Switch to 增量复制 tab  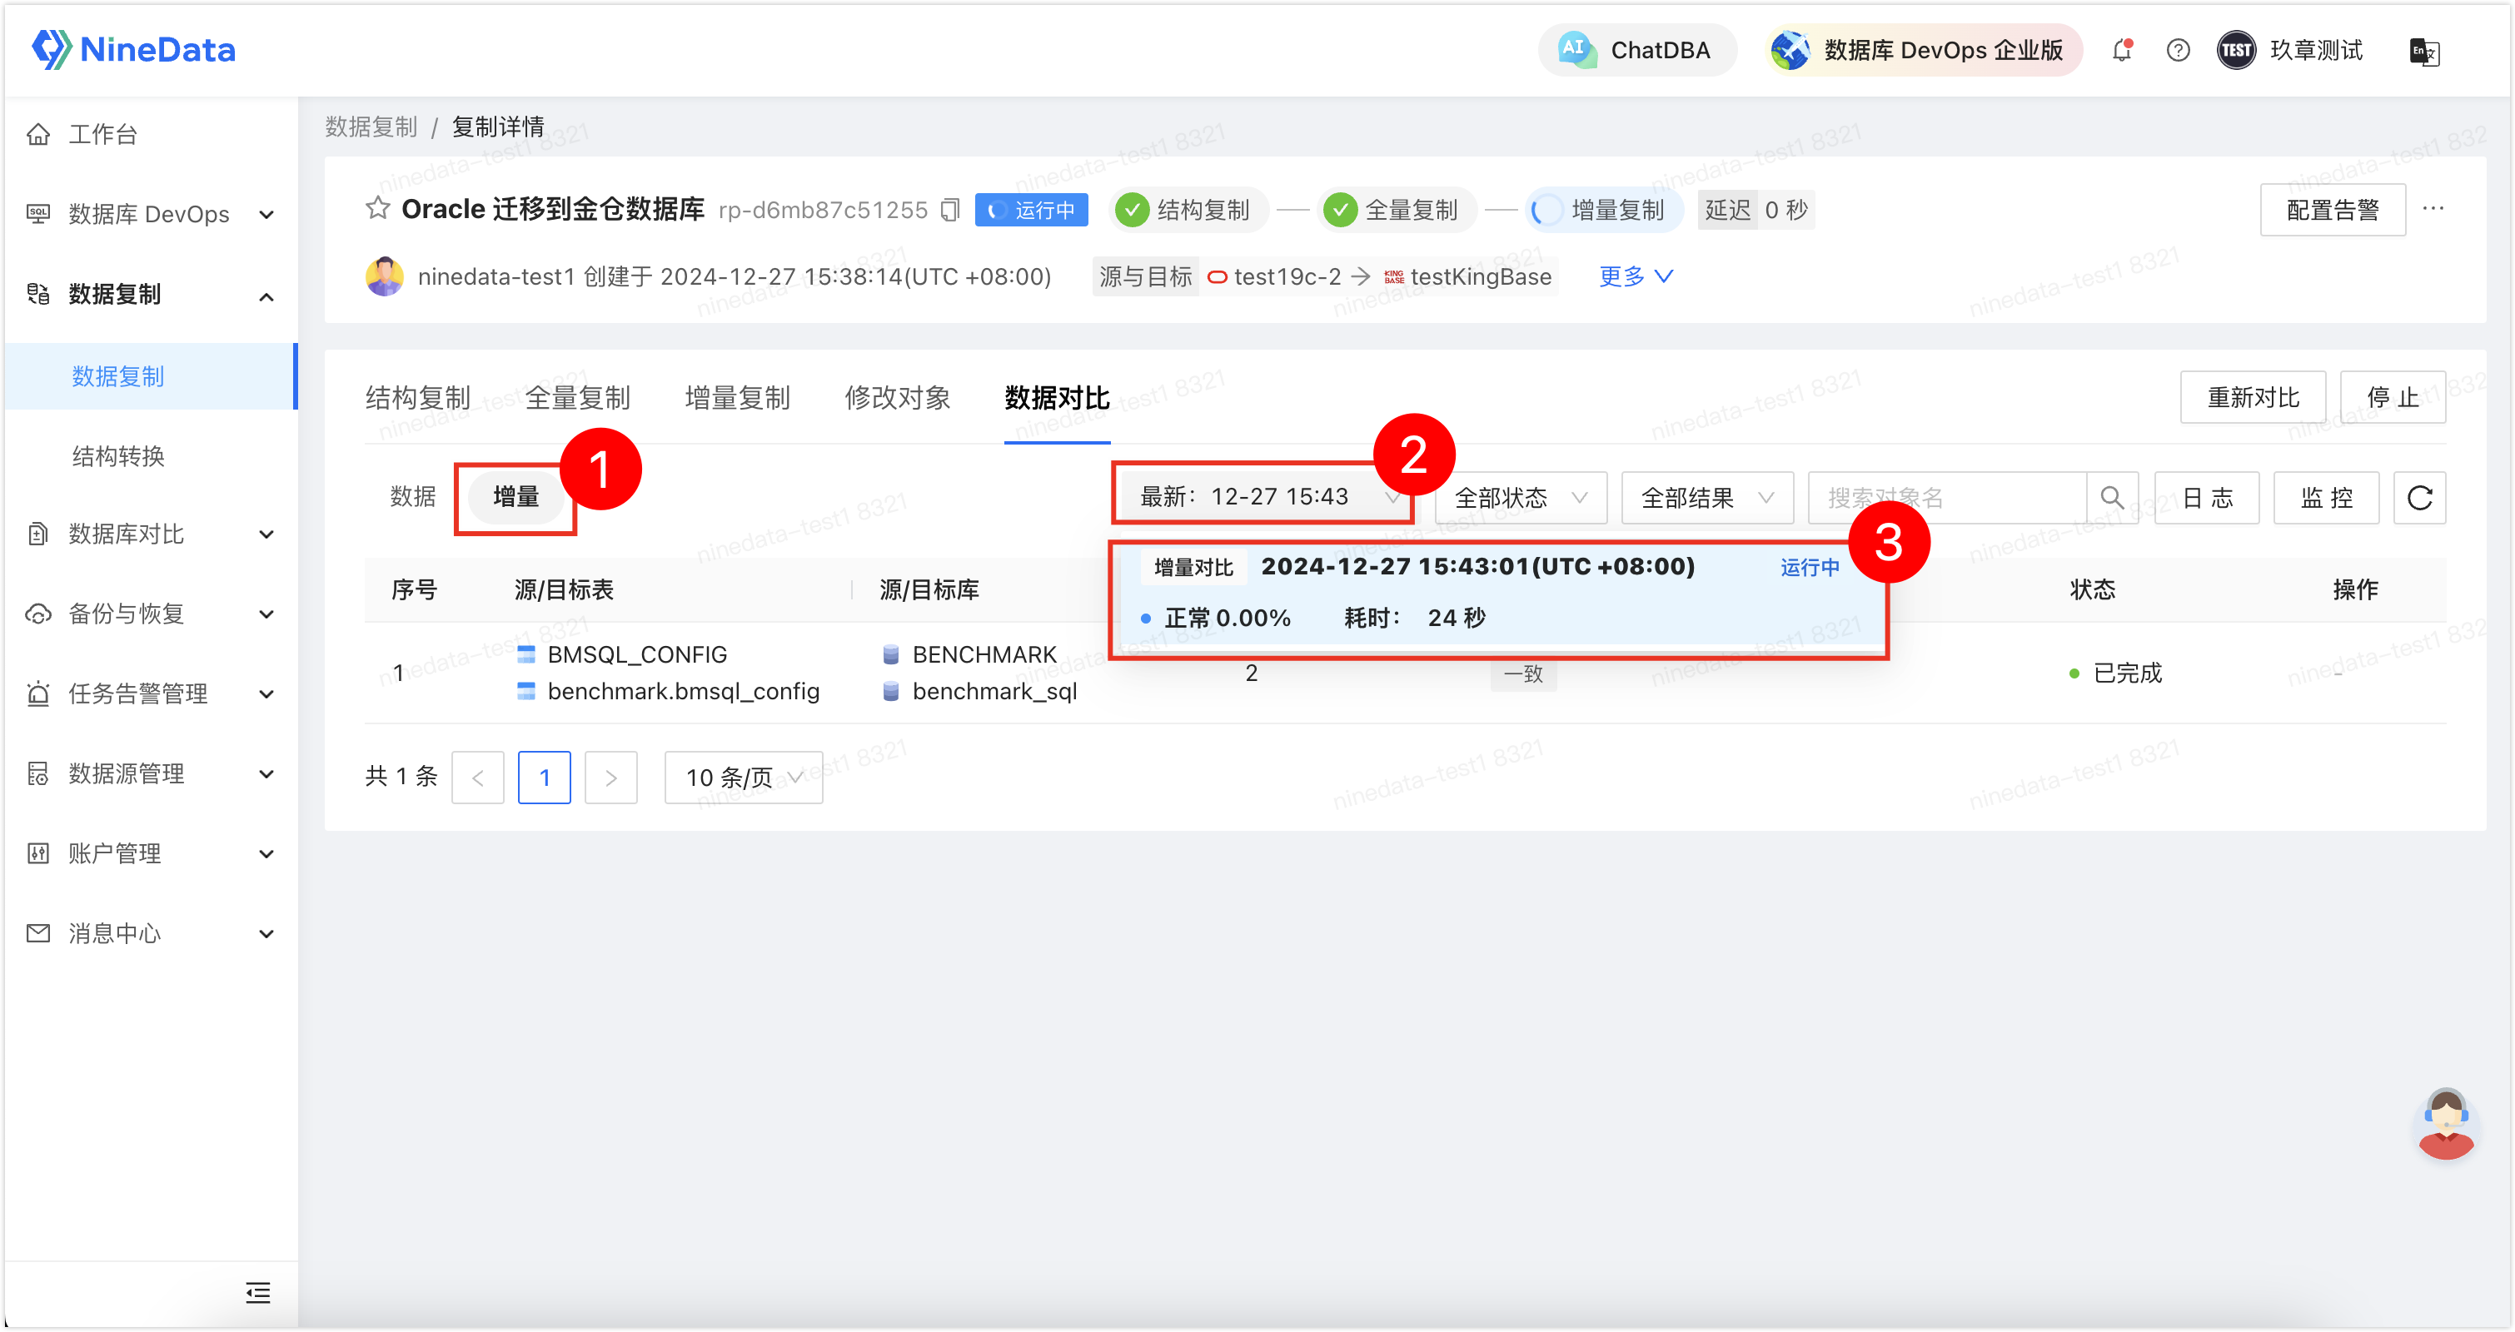click(738, 398)
